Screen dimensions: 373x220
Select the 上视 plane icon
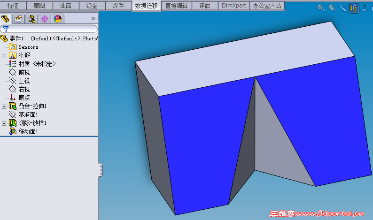(12, 81)
